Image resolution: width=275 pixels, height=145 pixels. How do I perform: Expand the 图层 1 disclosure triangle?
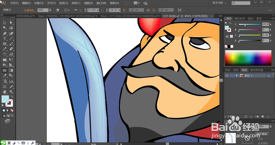click(237, 76)
